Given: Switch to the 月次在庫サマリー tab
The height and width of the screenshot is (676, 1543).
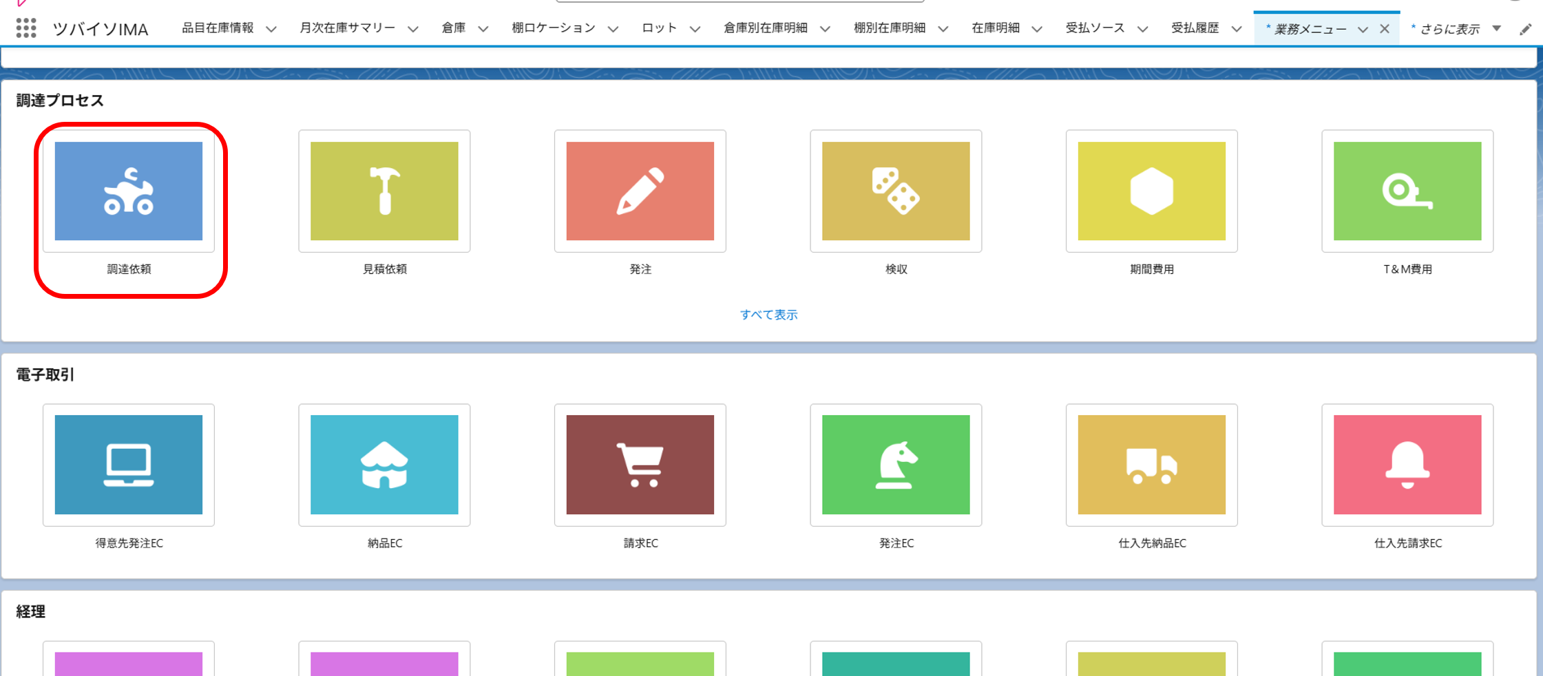Looking at the screenshot, I should point(348,28).
